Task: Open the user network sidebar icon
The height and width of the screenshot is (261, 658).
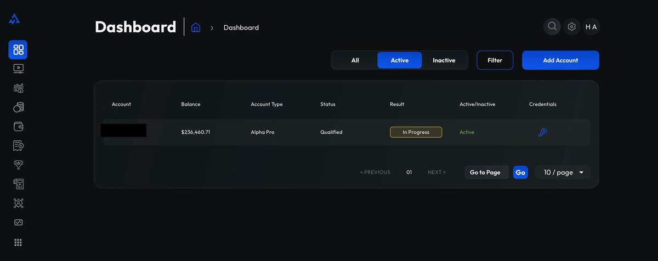Action: coord(18,203)
